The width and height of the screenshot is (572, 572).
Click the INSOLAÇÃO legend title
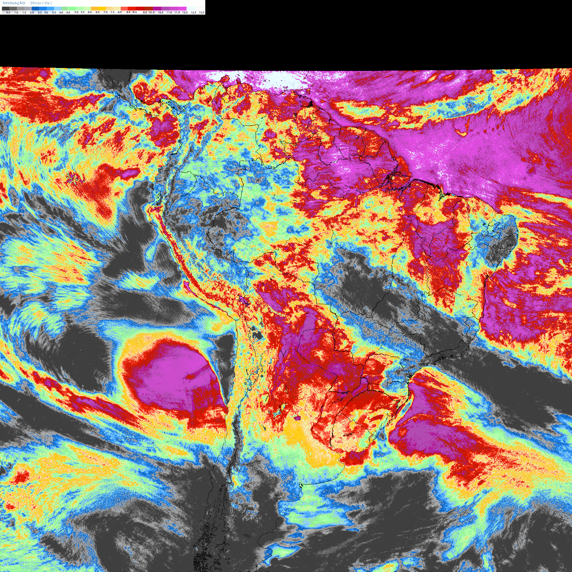pyautogui.click(x=14, y=3)
